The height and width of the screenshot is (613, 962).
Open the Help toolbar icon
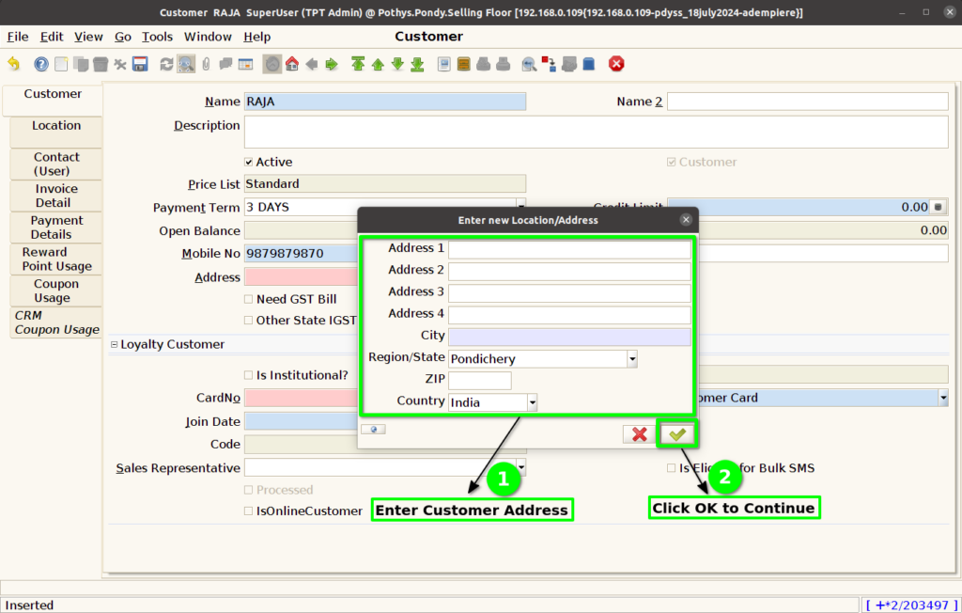[41, 64]
